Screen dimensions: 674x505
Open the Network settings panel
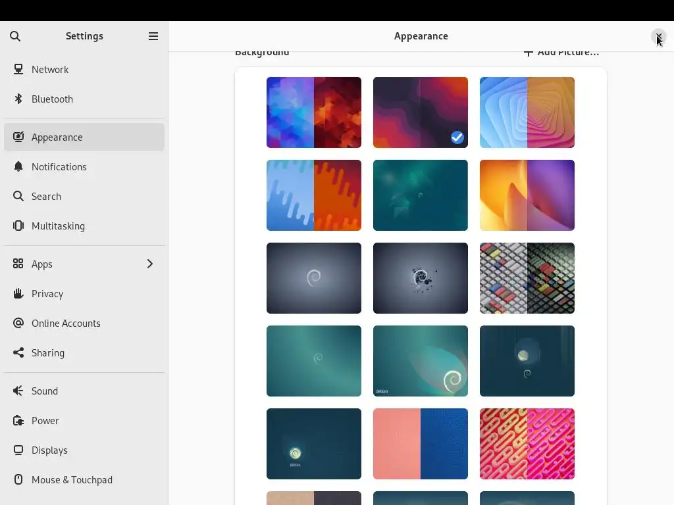[84, 69]
